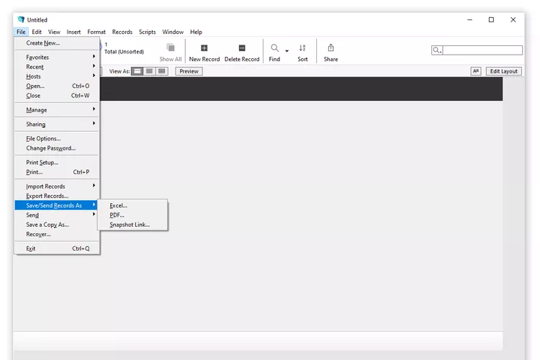Select PDF... from the submenu
This screenshot has width=540, height=360.
pos(132,215)
